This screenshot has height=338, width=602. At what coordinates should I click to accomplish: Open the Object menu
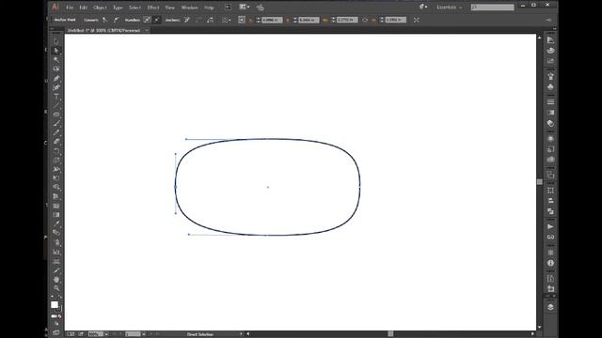100,8
